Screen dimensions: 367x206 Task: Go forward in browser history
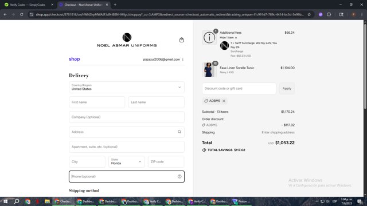[x=13, y=14]
